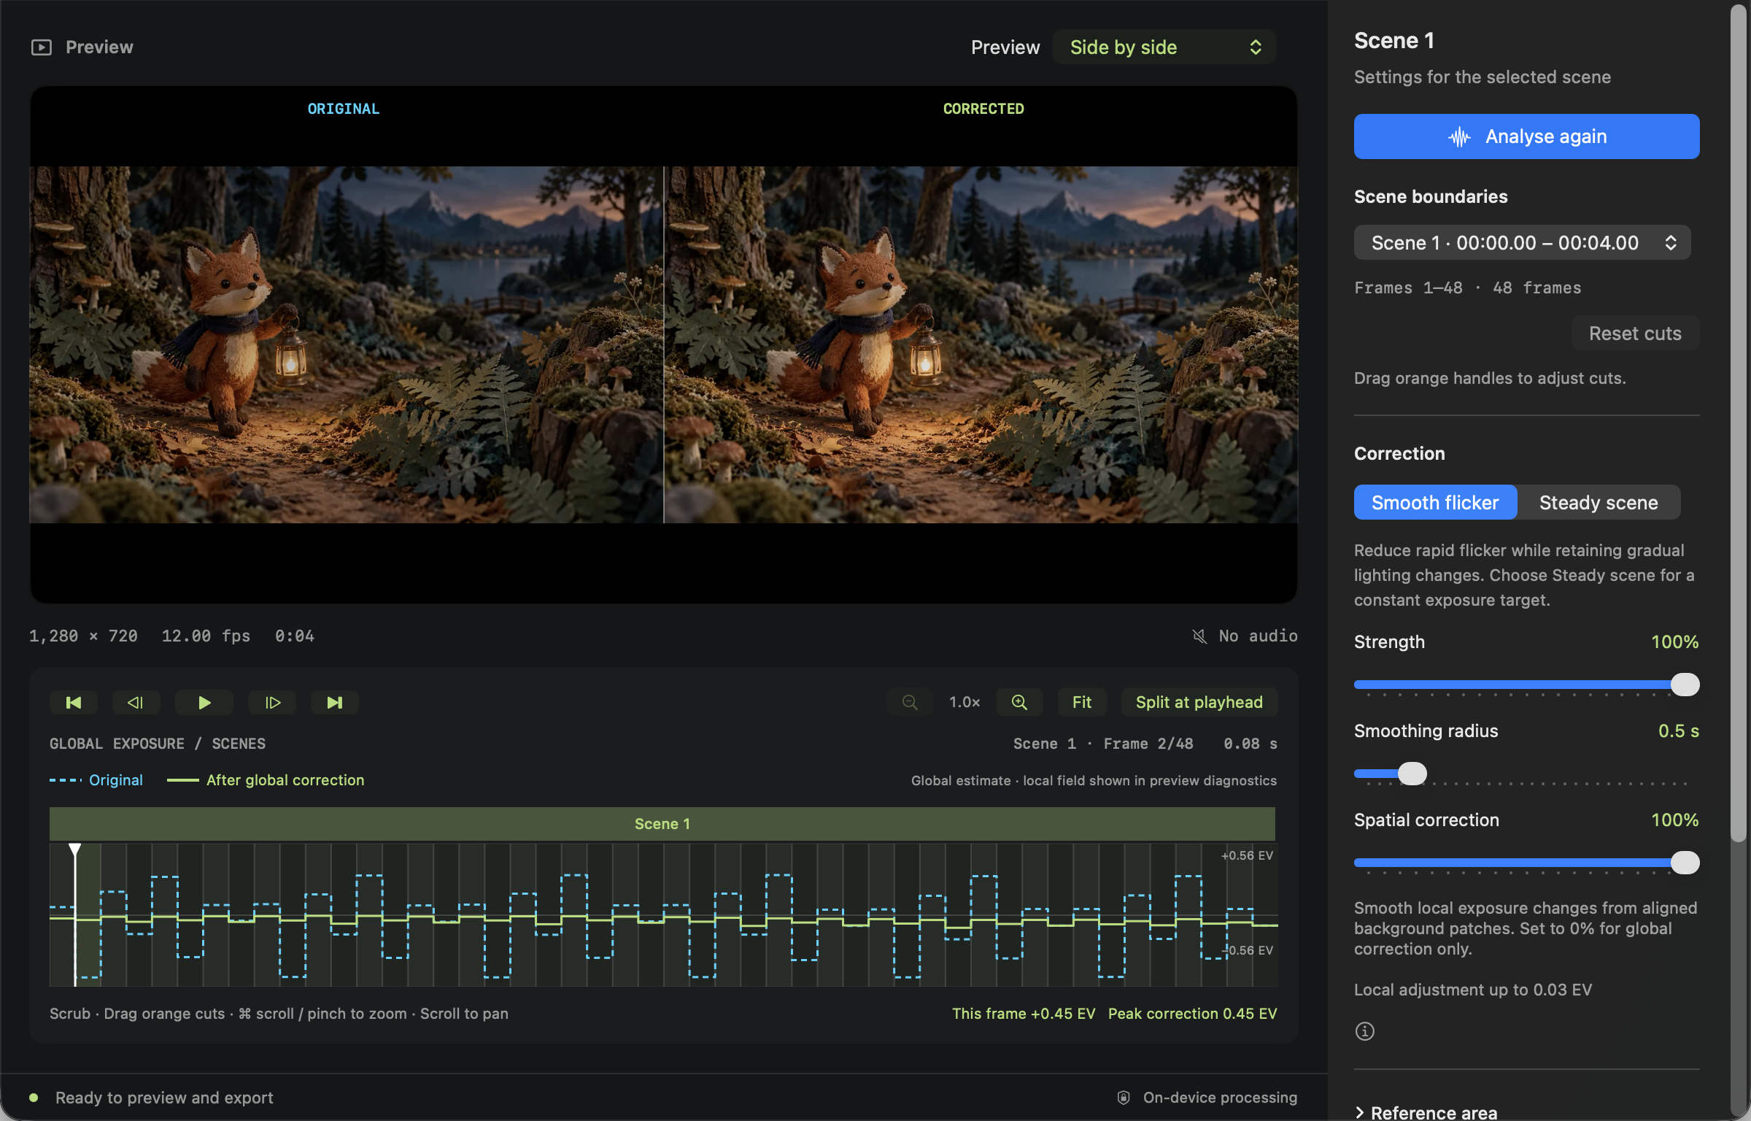The image size is (1751, 1121).
Task: Click the '0:04' duration text
Action: (x=295, y=636)
